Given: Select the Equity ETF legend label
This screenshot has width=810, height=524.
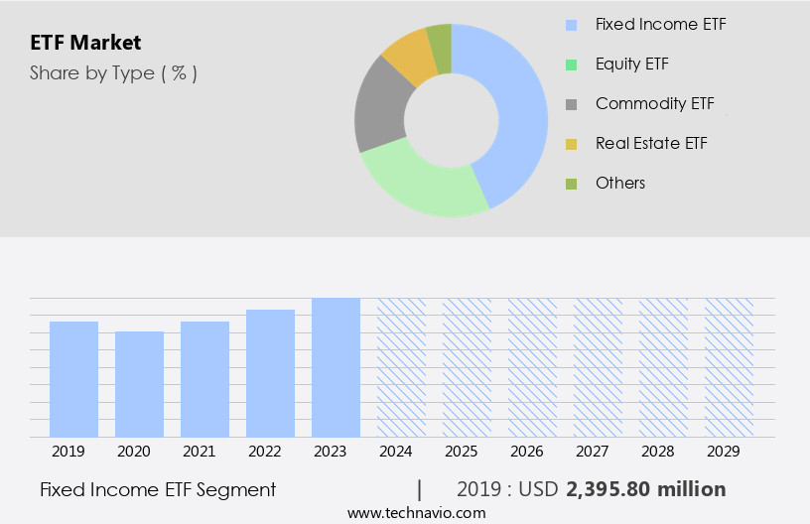Looking at the screenshot, I should 631,65.
